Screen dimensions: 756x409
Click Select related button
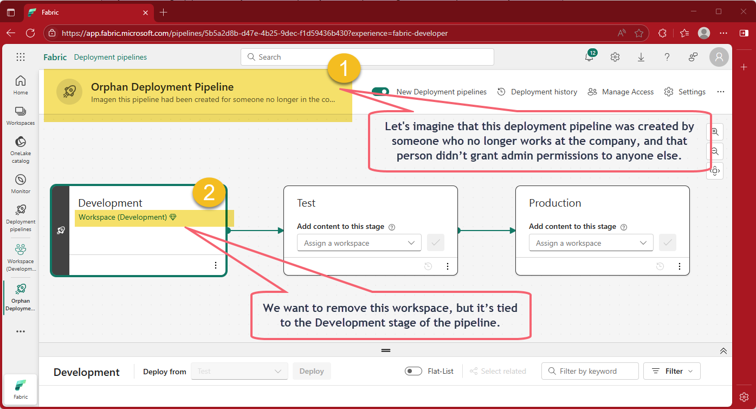[497, 371]
